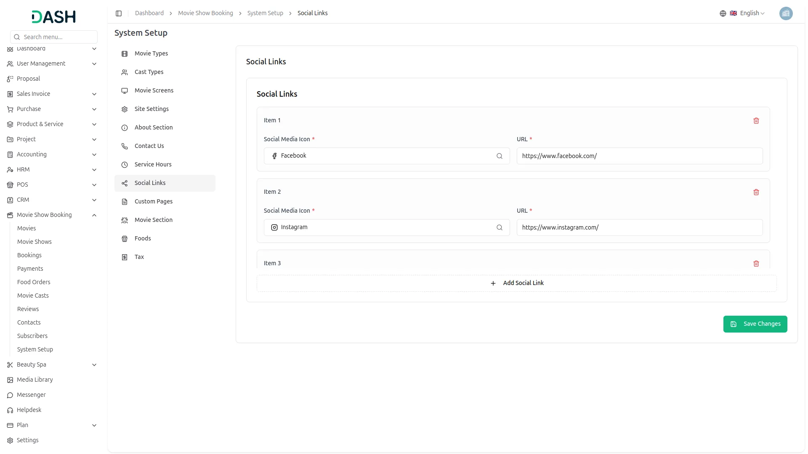Click the Save Changes button
The height and width of the screenshot is (454, 808).
point(755,324)
